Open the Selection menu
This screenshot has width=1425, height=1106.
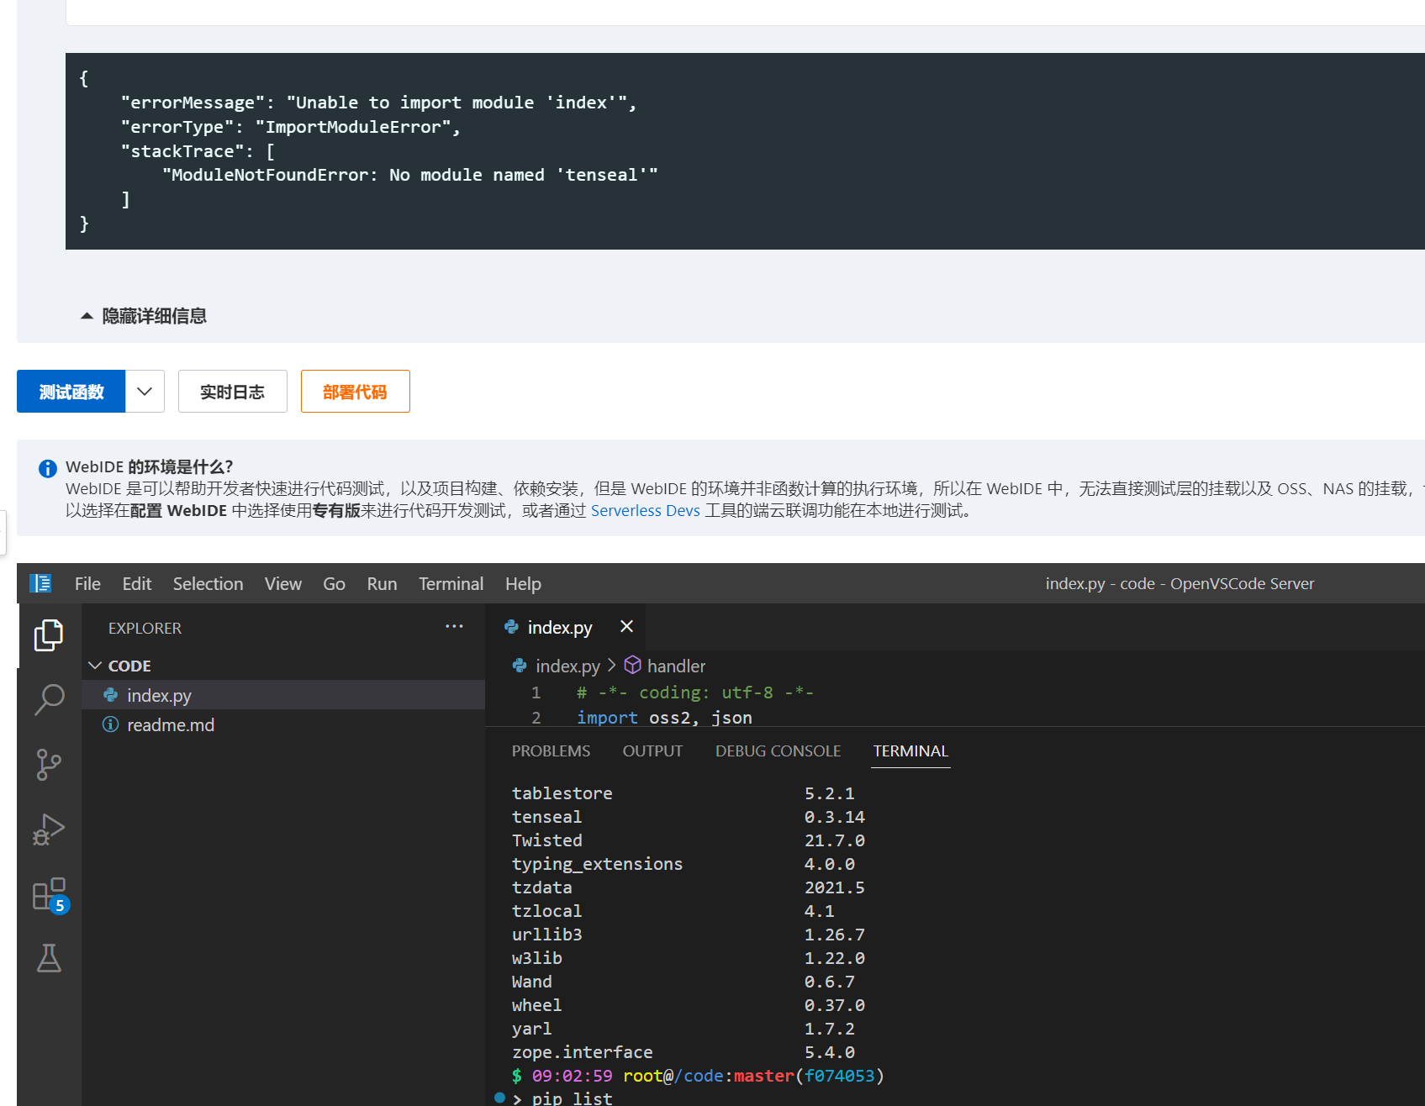pyautogui.click(x=208, y=583)
